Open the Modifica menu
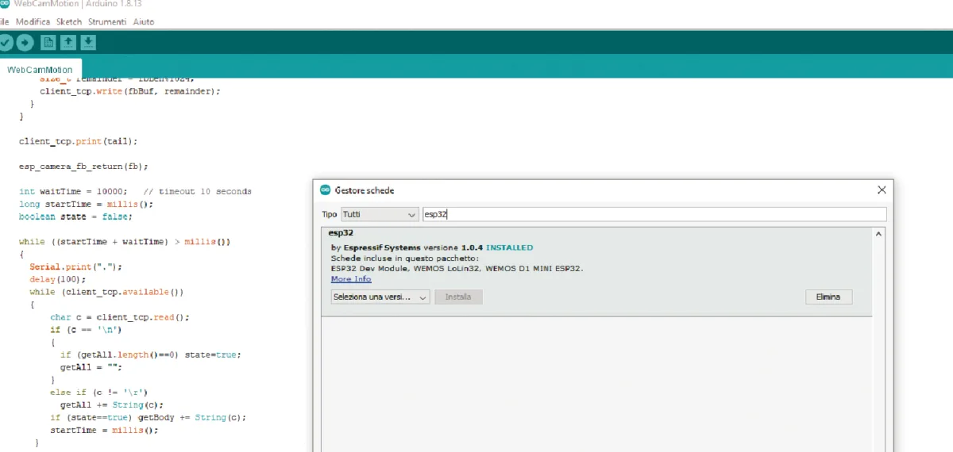Image resolution: width=953 pixels, height=452 pixels. (33, 21)
